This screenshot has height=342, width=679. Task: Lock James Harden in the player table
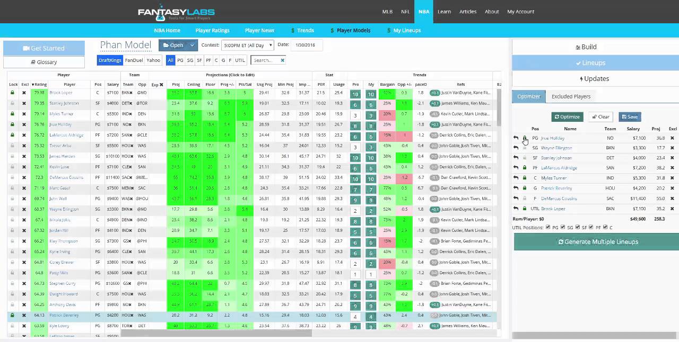click(13, 156)
